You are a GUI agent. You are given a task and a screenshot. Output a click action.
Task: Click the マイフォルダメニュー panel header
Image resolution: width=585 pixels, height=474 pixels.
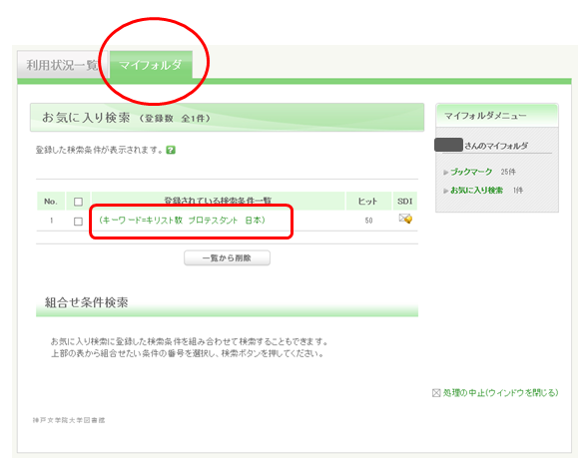[497, 116]
